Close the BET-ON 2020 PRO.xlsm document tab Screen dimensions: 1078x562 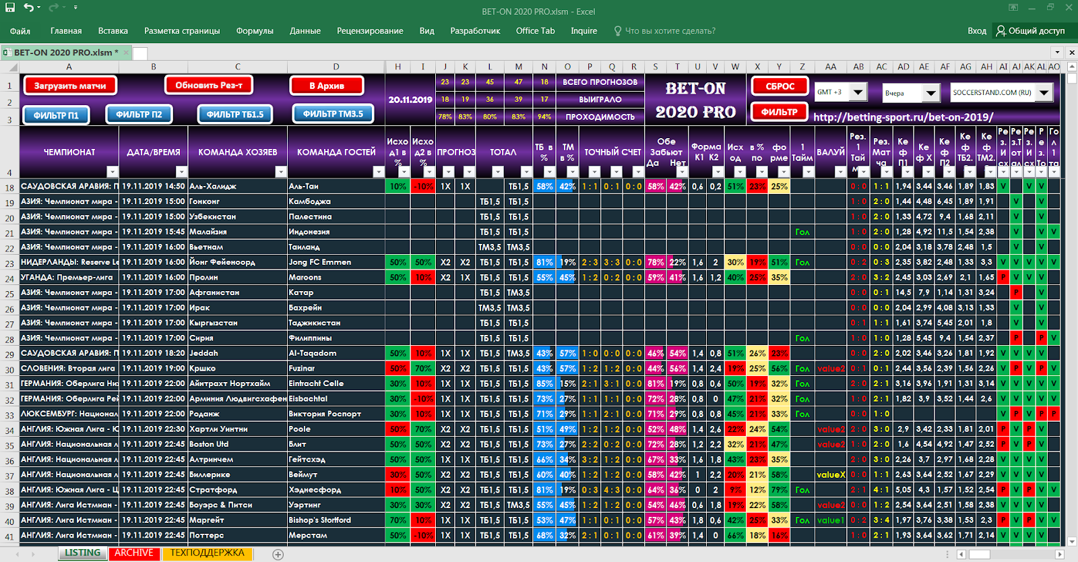[x=126, y=53]
